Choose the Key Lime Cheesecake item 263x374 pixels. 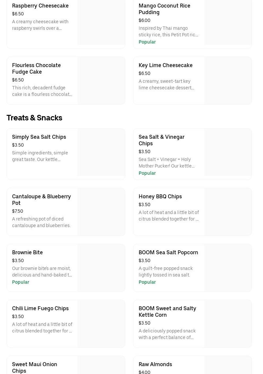(x=166, y=65)
